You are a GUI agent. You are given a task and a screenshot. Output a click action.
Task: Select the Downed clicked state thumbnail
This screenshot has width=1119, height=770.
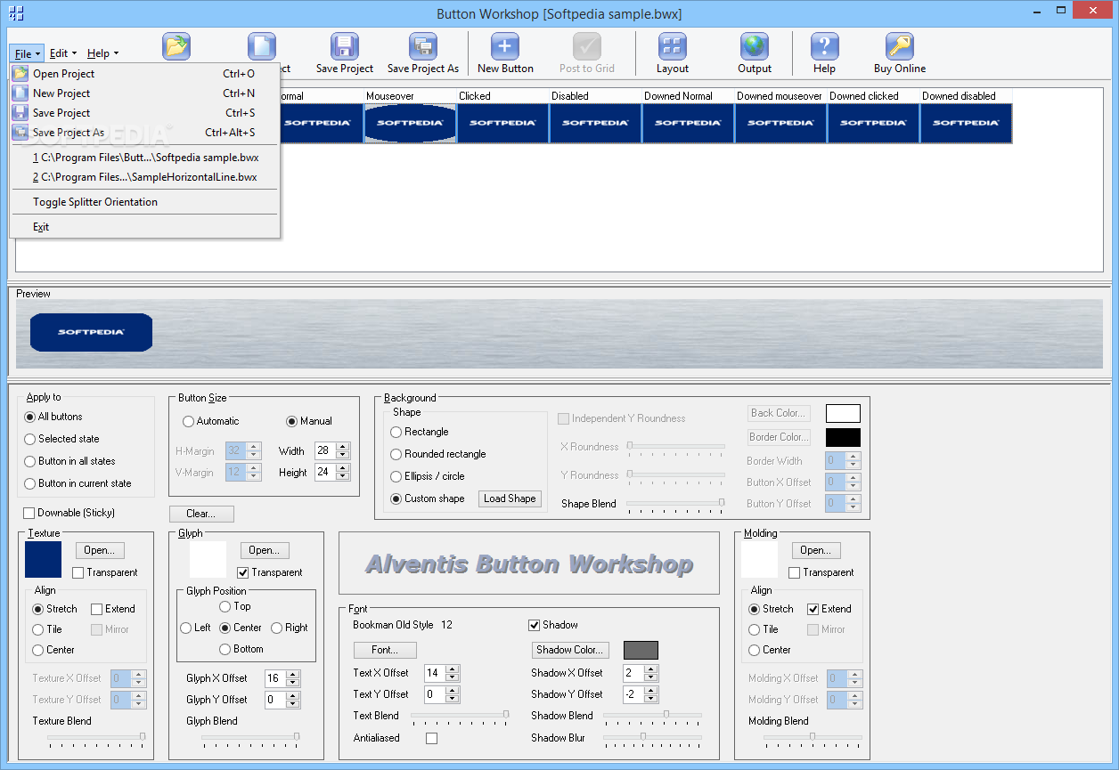click(x=873, y=123)
